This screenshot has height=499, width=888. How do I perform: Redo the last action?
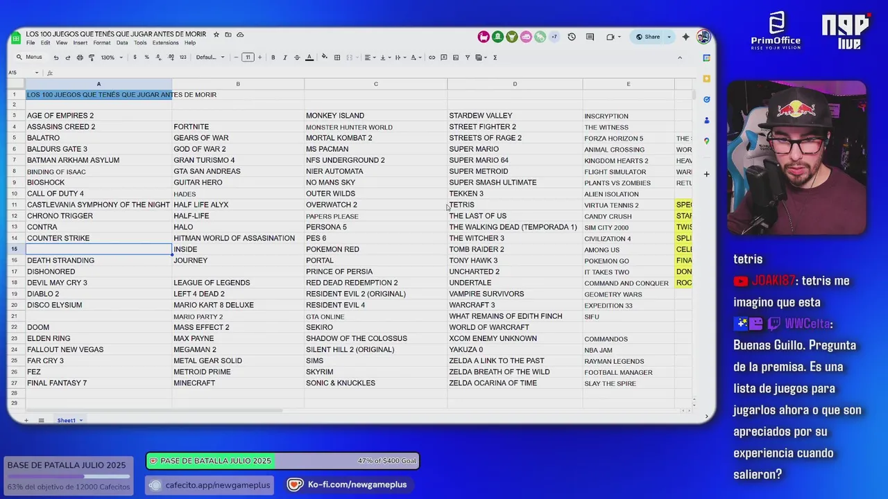68,58
